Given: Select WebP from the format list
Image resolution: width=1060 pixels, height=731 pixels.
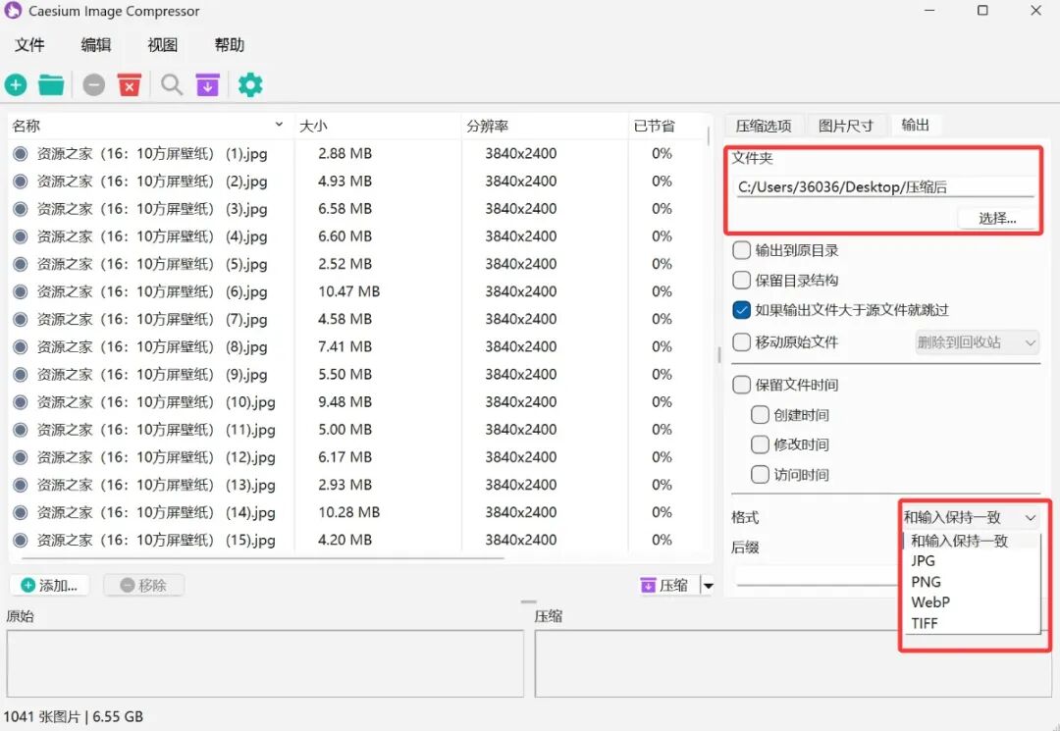Looking at the screenshot, I should [x=929, y=602].
